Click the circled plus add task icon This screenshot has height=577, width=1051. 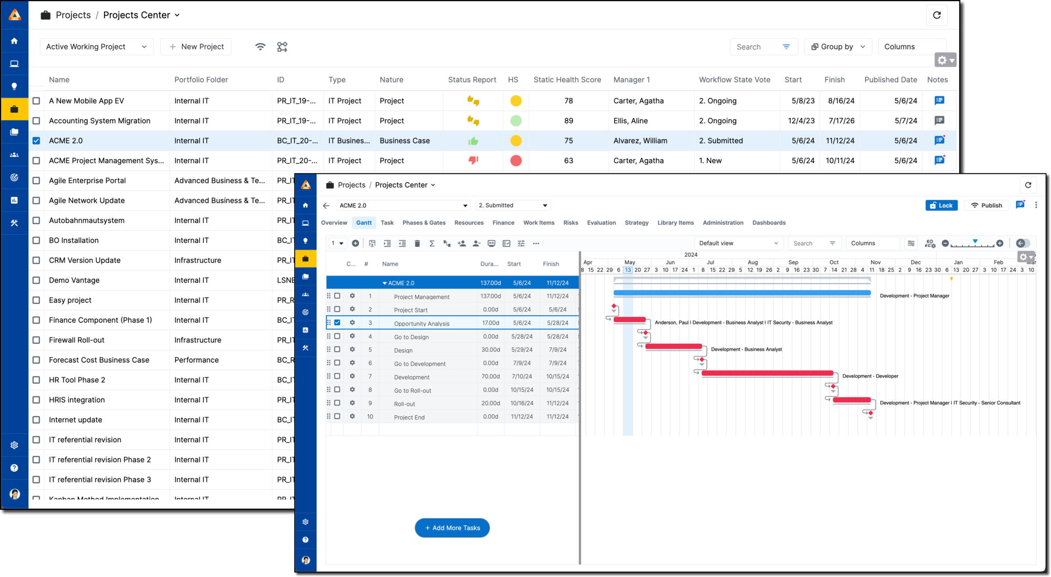coord(355,244)
